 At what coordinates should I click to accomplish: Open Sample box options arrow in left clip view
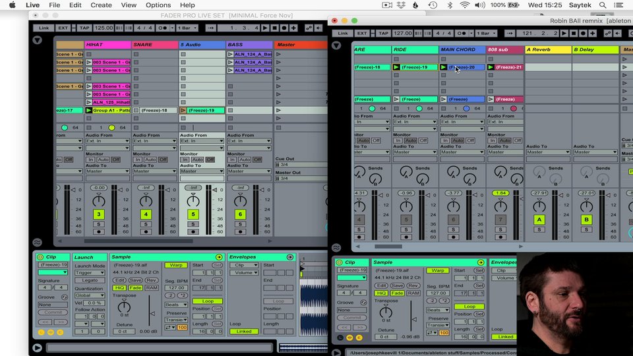219,257
